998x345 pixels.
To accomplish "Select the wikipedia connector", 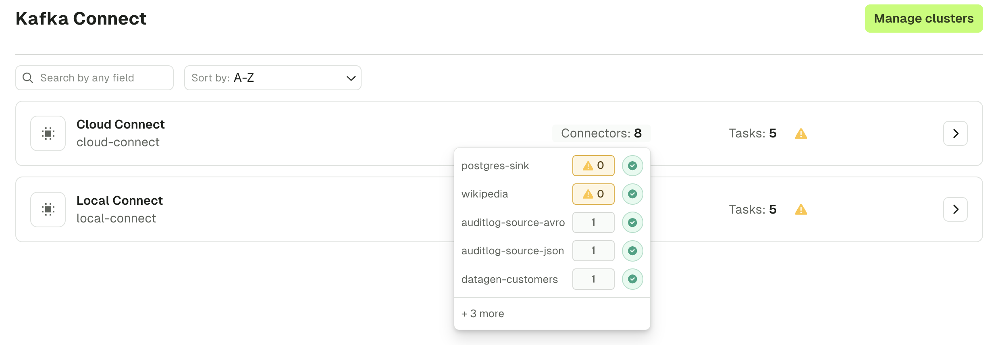I will tap(484, 194).
